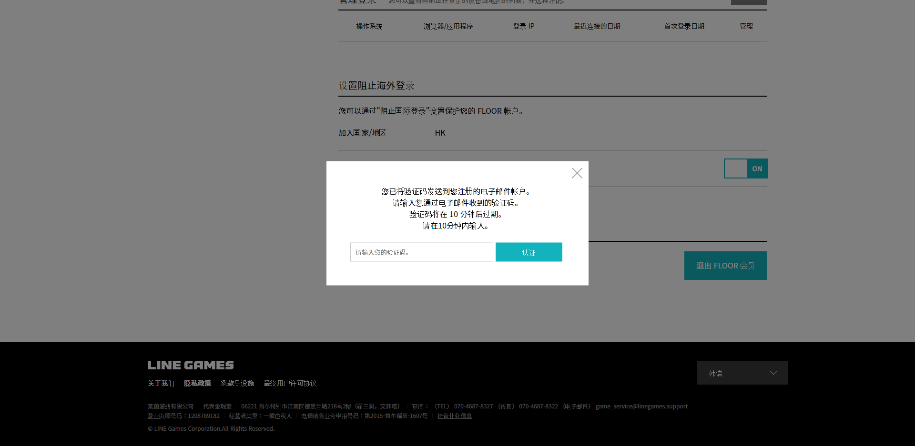
Task: Click the LINE GAMES logo
Action: pos(191,365)
